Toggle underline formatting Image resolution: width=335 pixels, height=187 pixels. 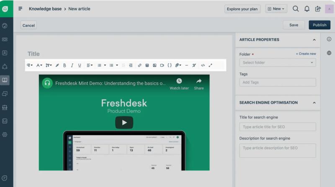80,65
